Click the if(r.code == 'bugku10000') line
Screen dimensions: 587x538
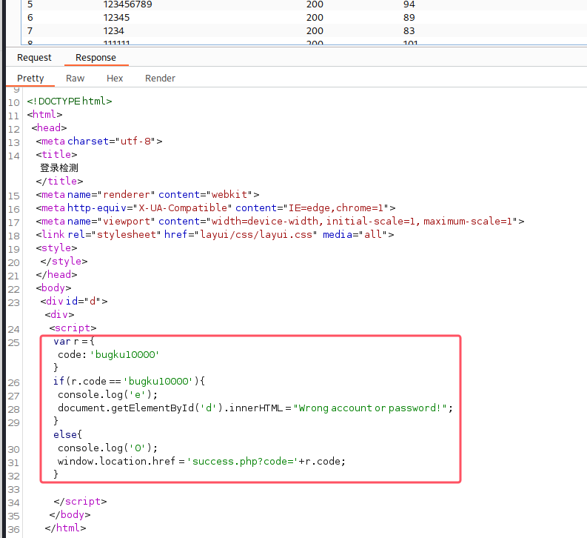pos(129,382)
